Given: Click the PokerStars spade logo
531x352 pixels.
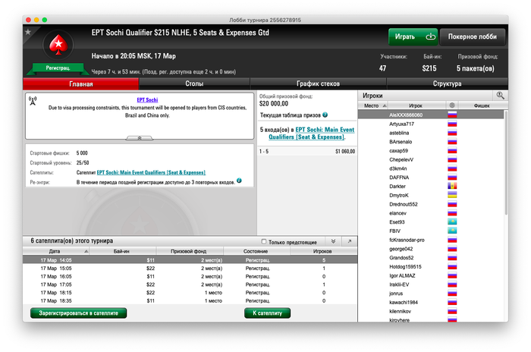Looking at the screenshot, I should [58, 45].
